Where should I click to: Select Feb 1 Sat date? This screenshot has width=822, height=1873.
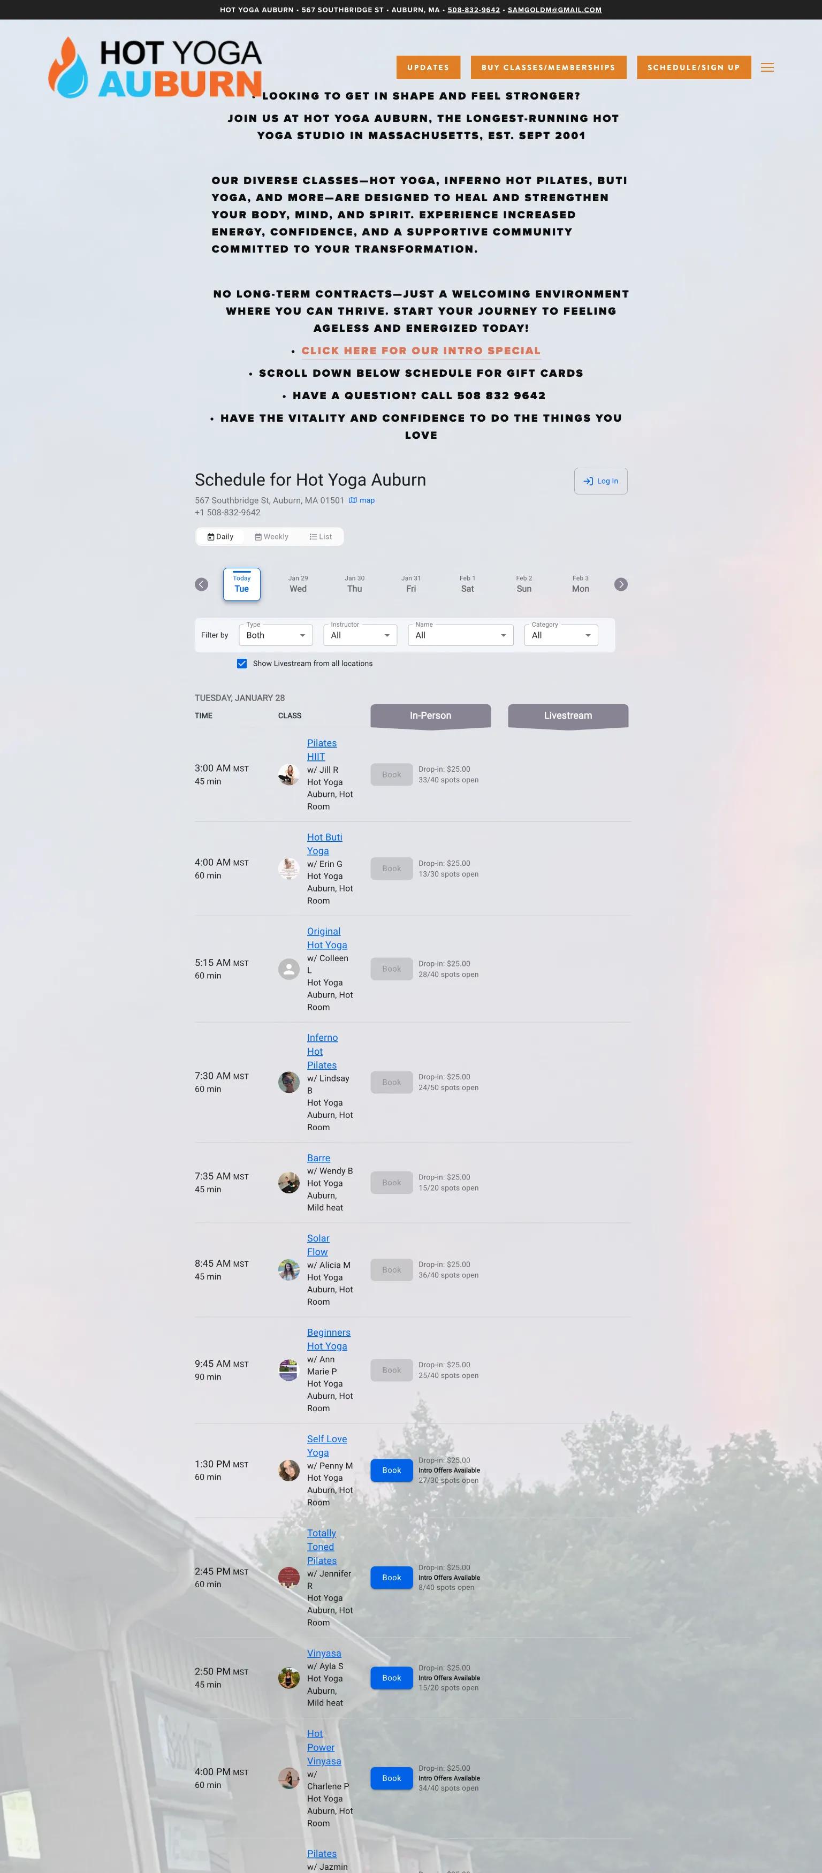point(468,584)
